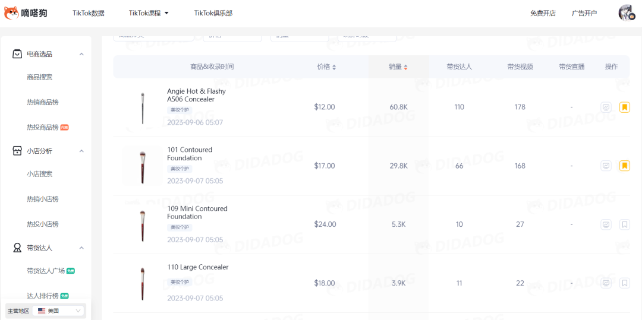Click the 嘀嗒狗 fox logo
Image resolution: width=642 pixels, height=320 pixels.
click(12, 12)
